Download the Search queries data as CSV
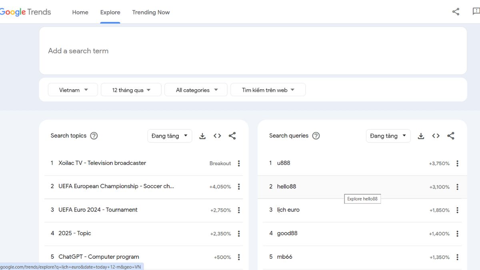This screenshot has width=480, height=270. click(421, 136)
